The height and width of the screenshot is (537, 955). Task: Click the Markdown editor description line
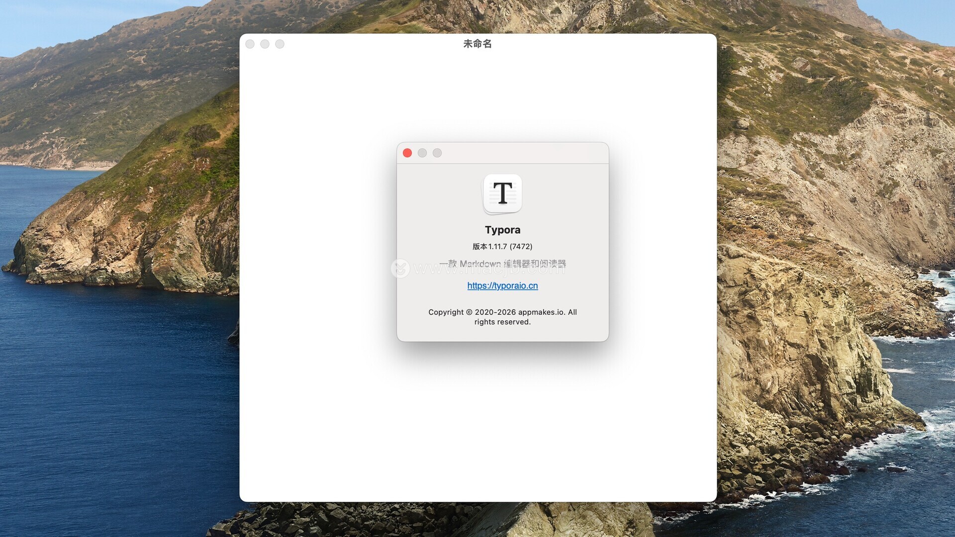click(502, 264)
